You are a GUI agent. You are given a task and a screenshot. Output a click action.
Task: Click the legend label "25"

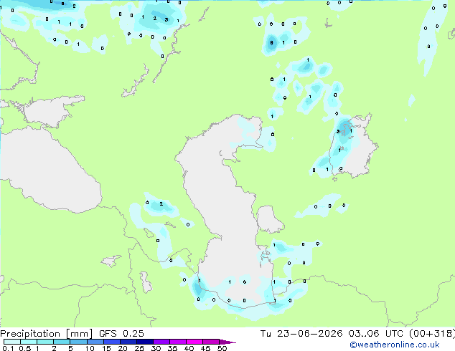139,348
